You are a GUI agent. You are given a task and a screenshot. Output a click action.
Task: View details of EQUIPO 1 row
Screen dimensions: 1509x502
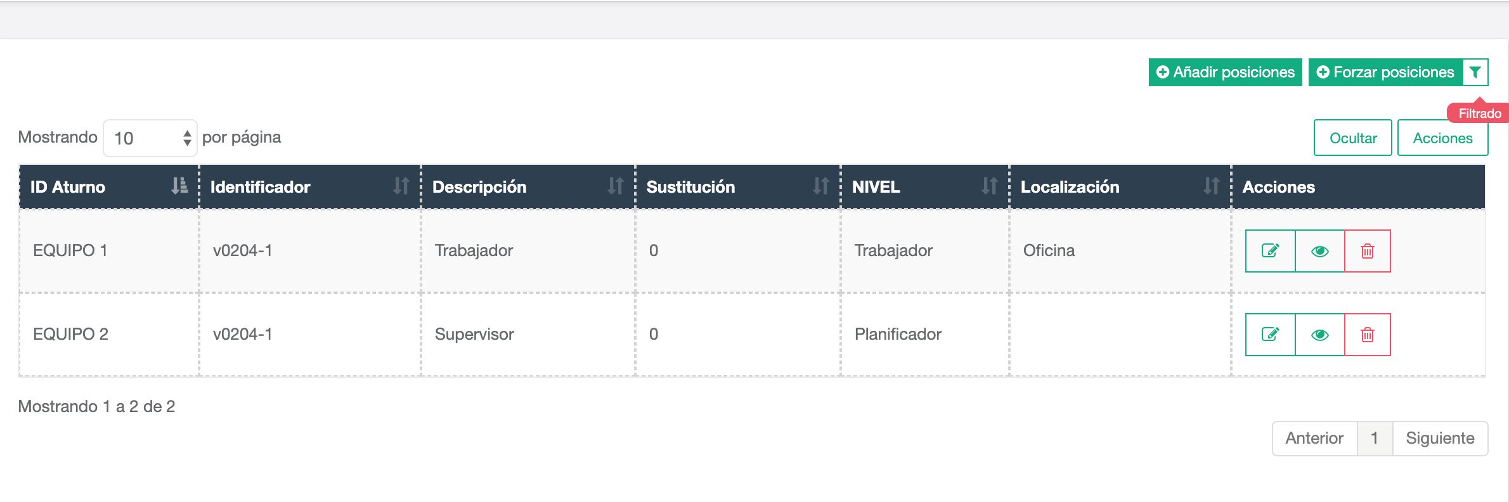(x=1319, y=251)
